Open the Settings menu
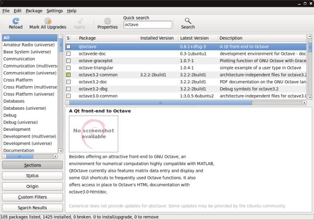Image resolution: width=314 pixels, height=220 pixels. (54, 10)
